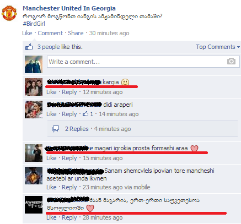Open avatar thumbnail of the 28 minutes ago commenter

[x=34, y=205]
